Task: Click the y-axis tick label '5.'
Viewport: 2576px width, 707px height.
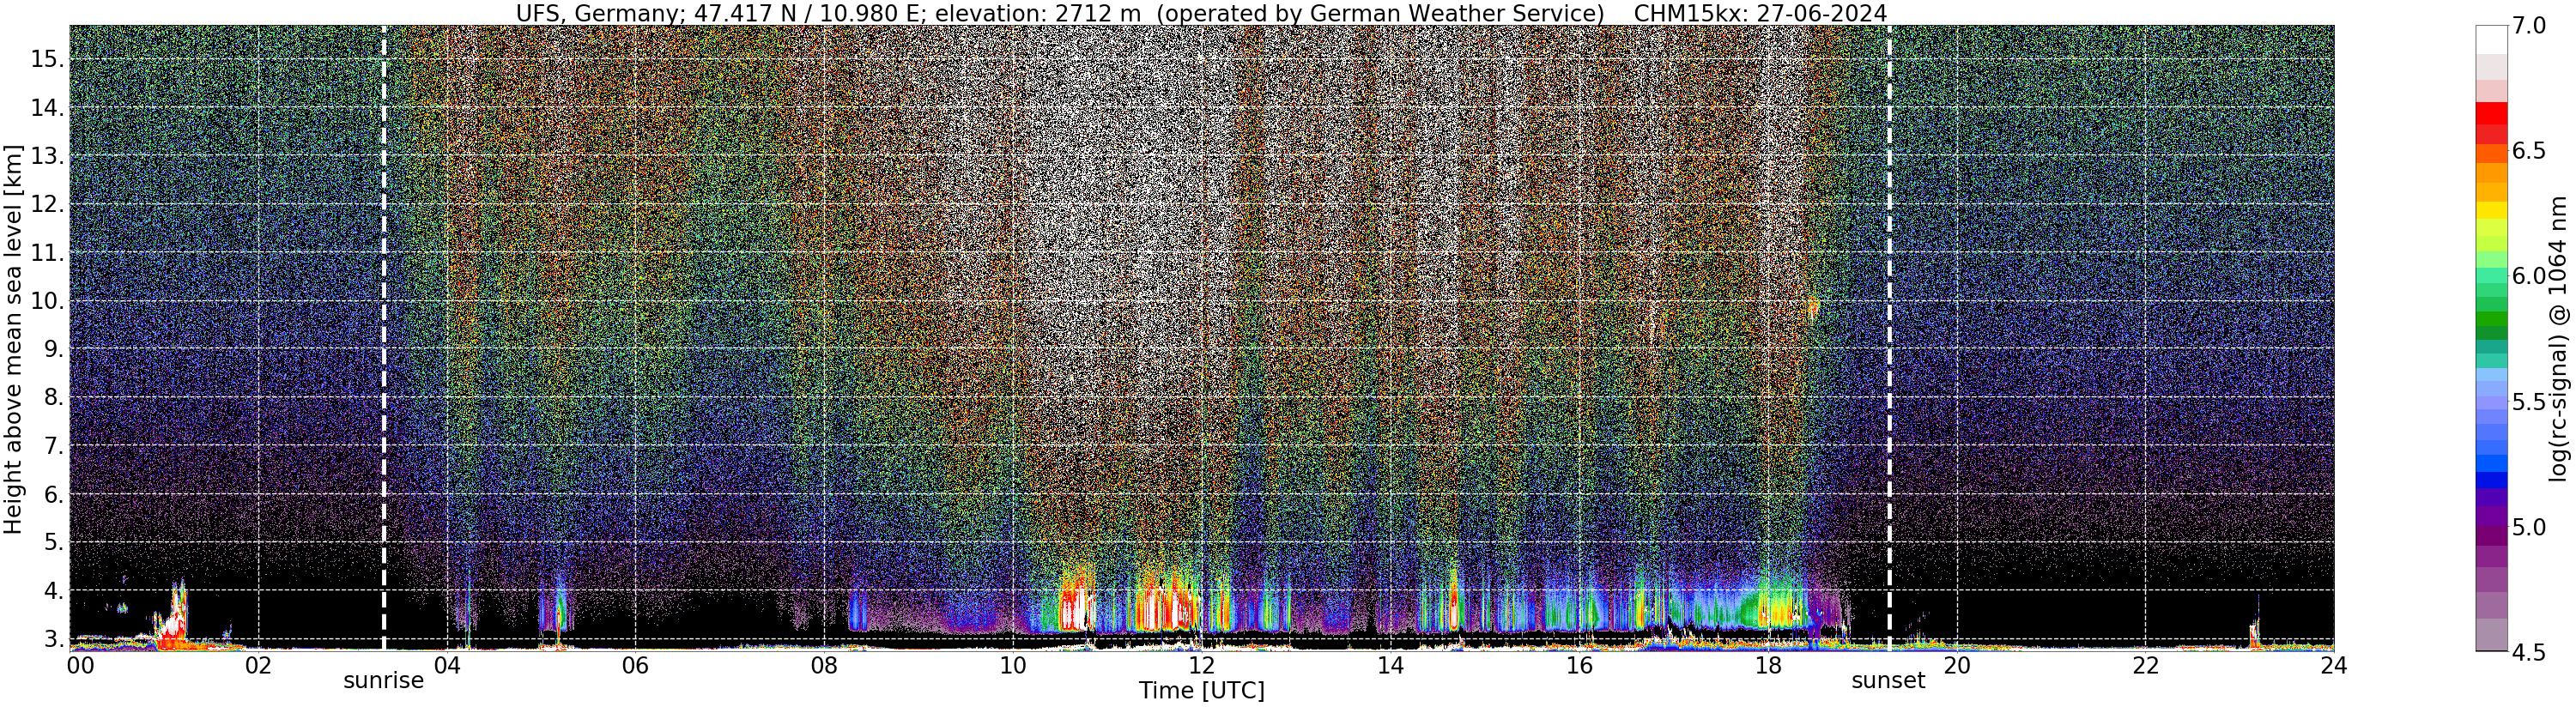Action: coord(53,543)
